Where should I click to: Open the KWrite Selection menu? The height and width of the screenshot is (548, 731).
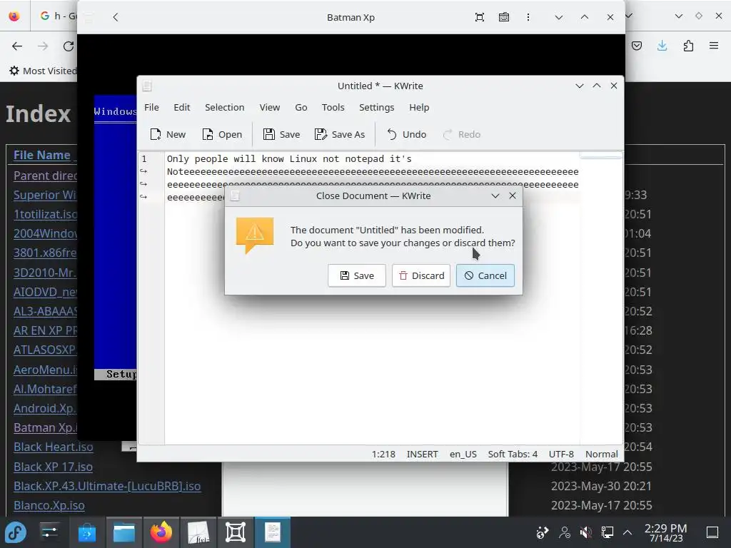pos(224,107)
